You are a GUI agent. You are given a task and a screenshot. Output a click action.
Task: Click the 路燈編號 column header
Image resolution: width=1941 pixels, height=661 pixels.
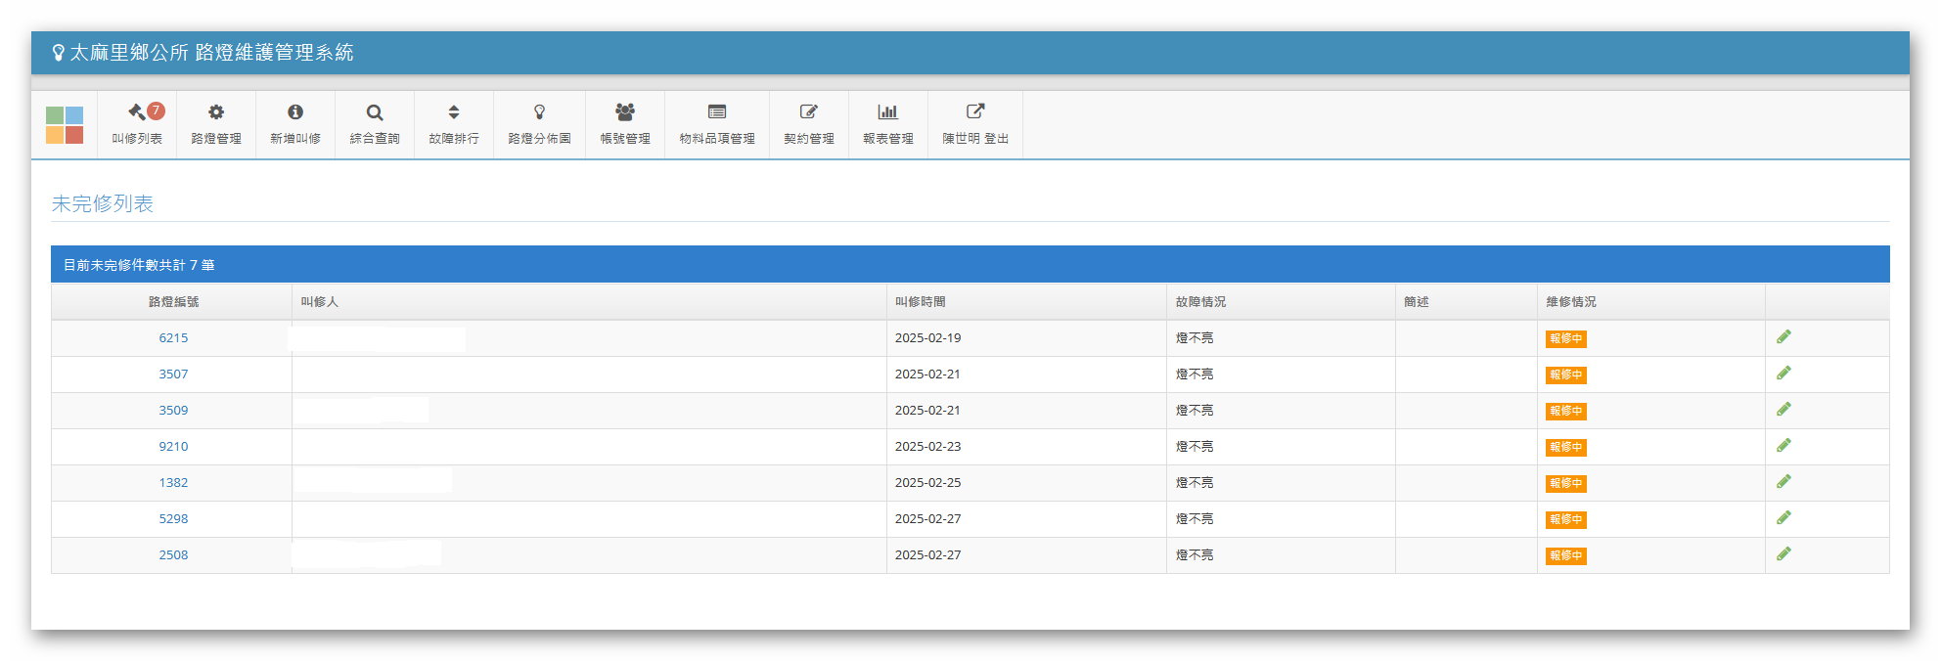tap(173, 302)
